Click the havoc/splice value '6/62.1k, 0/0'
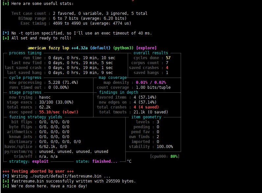The height and width of the screenshot is (193, 262). [53, 147]
